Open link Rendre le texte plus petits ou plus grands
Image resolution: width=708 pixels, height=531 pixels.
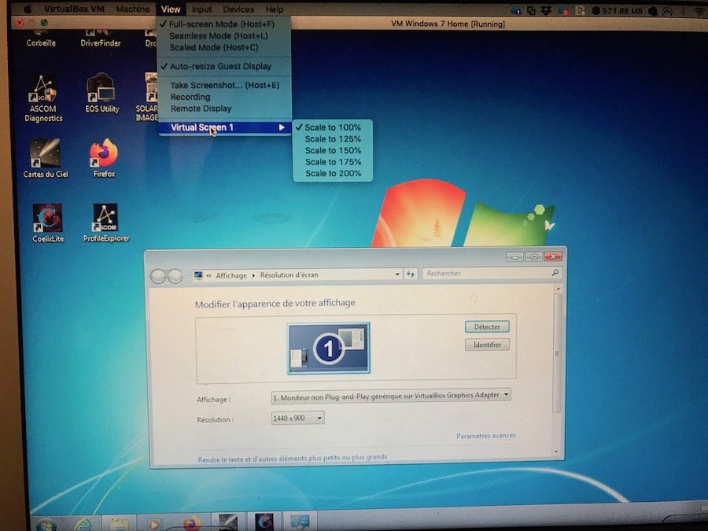(x=293, y=458)
